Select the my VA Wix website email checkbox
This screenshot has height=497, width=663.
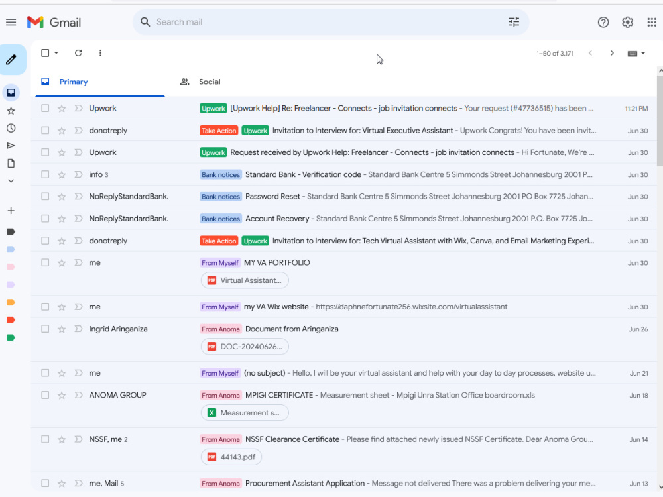[x=45, y=307]
